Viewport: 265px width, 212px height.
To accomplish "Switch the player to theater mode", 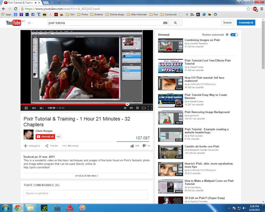I will click(x=144, y=108).
